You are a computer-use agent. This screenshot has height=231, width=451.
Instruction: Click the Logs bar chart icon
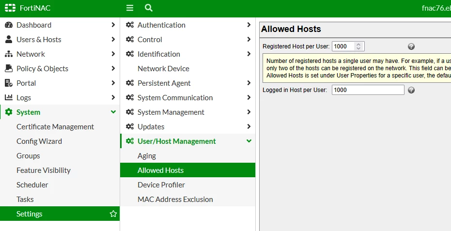point(9,97)
